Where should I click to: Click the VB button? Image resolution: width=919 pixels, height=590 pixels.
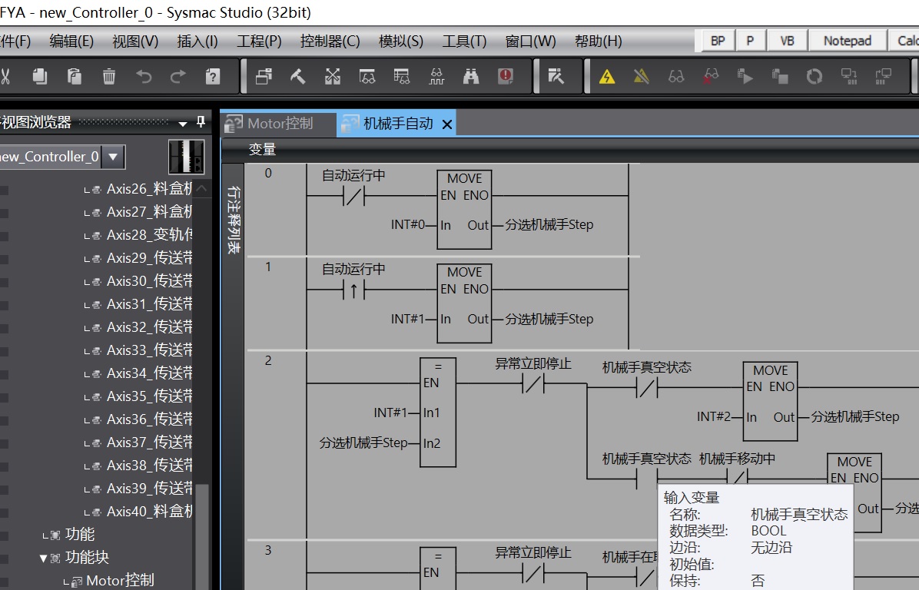(x=787, y=41)
